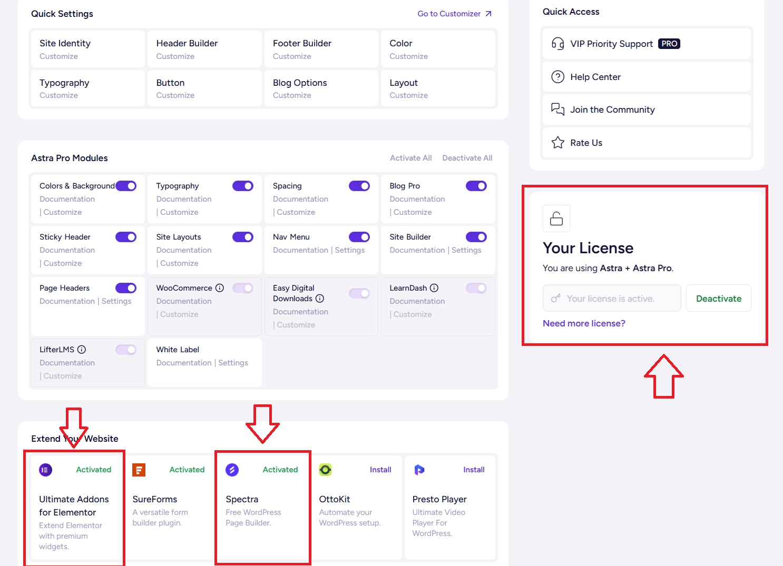This screenshot has height=566, width=783.
Task: Follow the Go to Customizer link
Action: [454, 14]
